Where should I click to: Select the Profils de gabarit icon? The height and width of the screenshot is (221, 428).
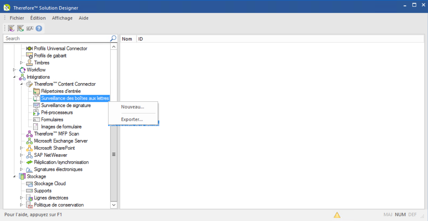[x=29, y=56]
